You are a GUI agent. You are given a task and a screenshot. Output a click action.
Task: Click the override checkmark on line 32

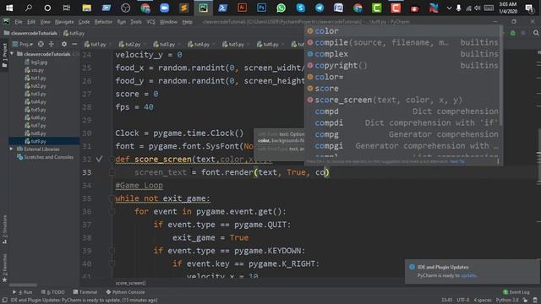pos(99,159)
